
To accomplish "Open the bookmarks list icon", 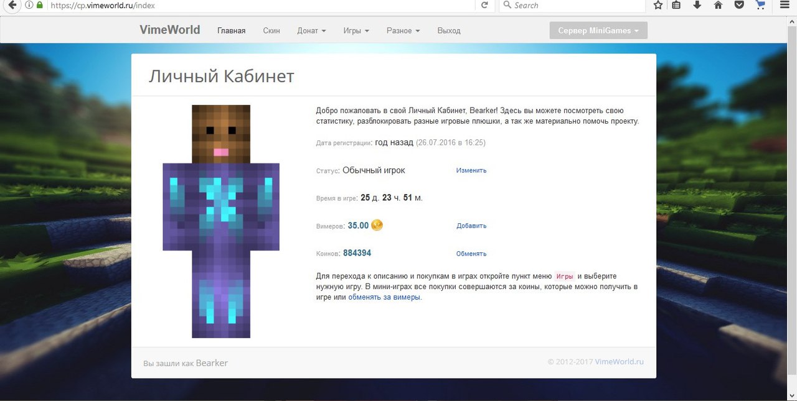I will [x=677, y=5].
